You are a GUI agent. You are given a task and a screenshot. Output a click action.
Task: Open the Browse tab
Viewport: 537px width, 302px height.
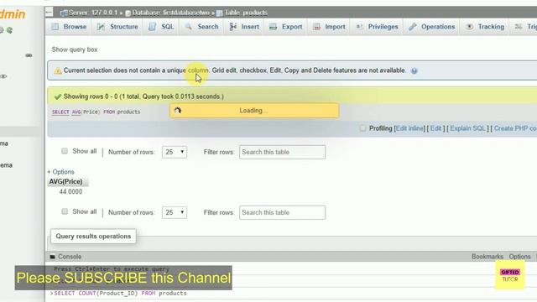(69, 27)
